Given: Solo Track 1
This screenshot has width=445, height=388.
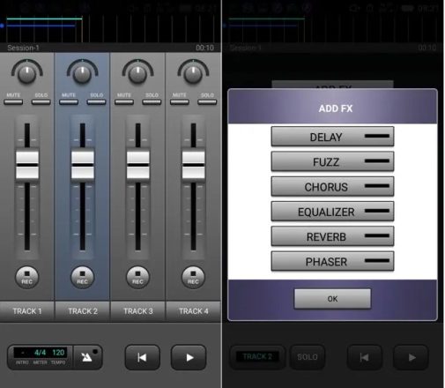Looking at the screenshot, I should click(x=41, y=102).
